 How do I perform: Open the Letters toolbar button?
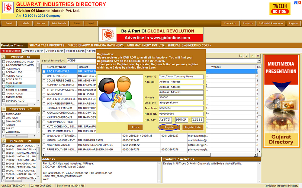(41, 23)
